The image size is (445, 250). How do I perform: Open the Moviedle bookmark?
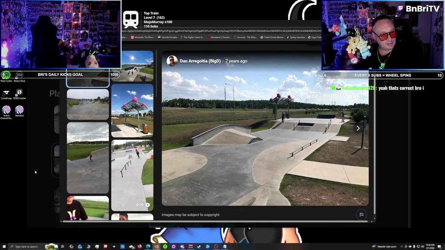(143, 37)
